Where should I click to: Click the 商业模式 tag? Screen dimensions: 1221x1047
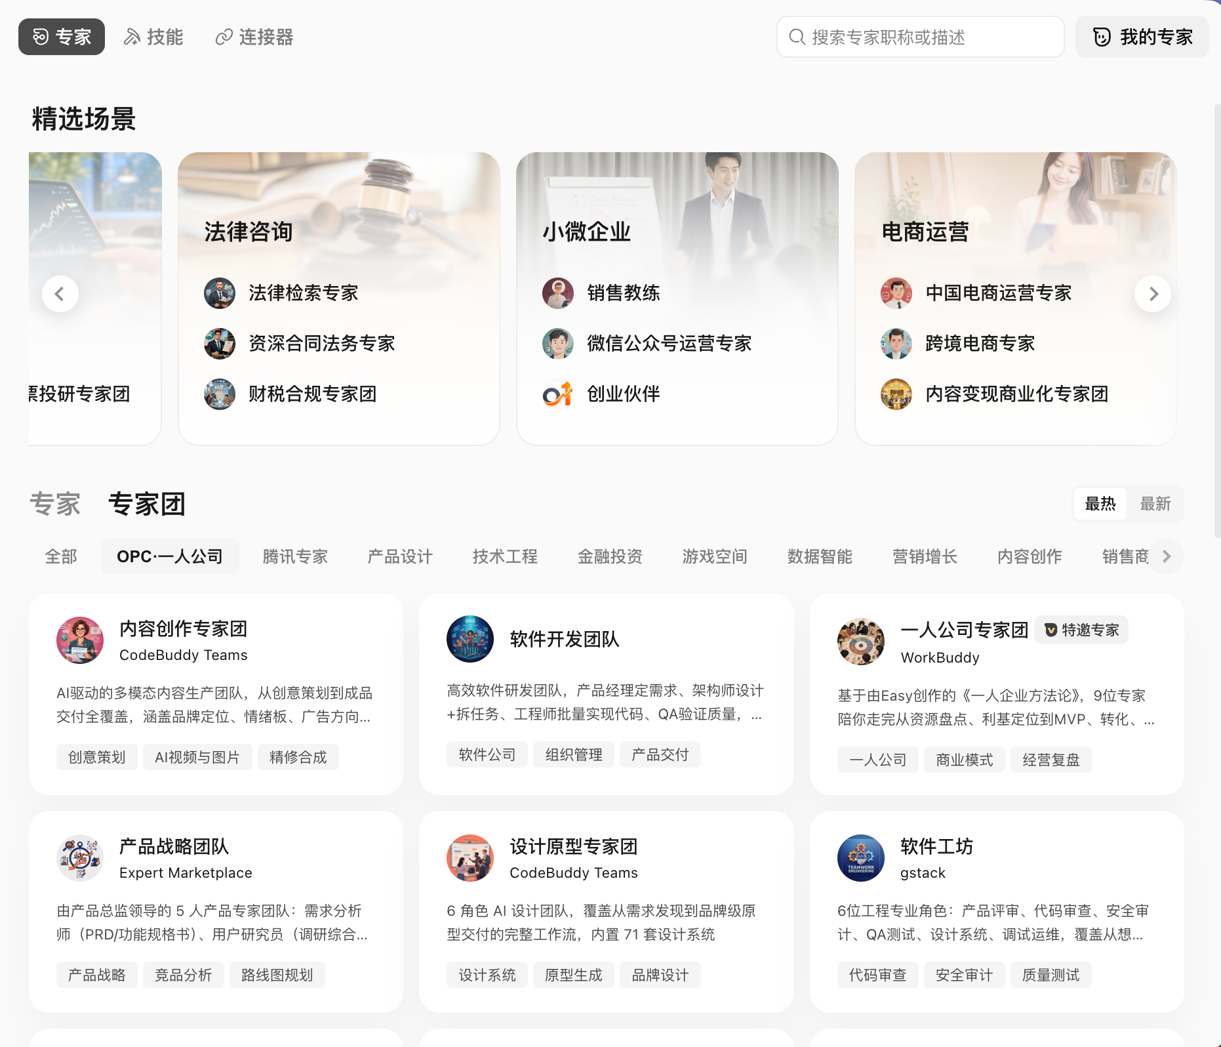point(965,760)
